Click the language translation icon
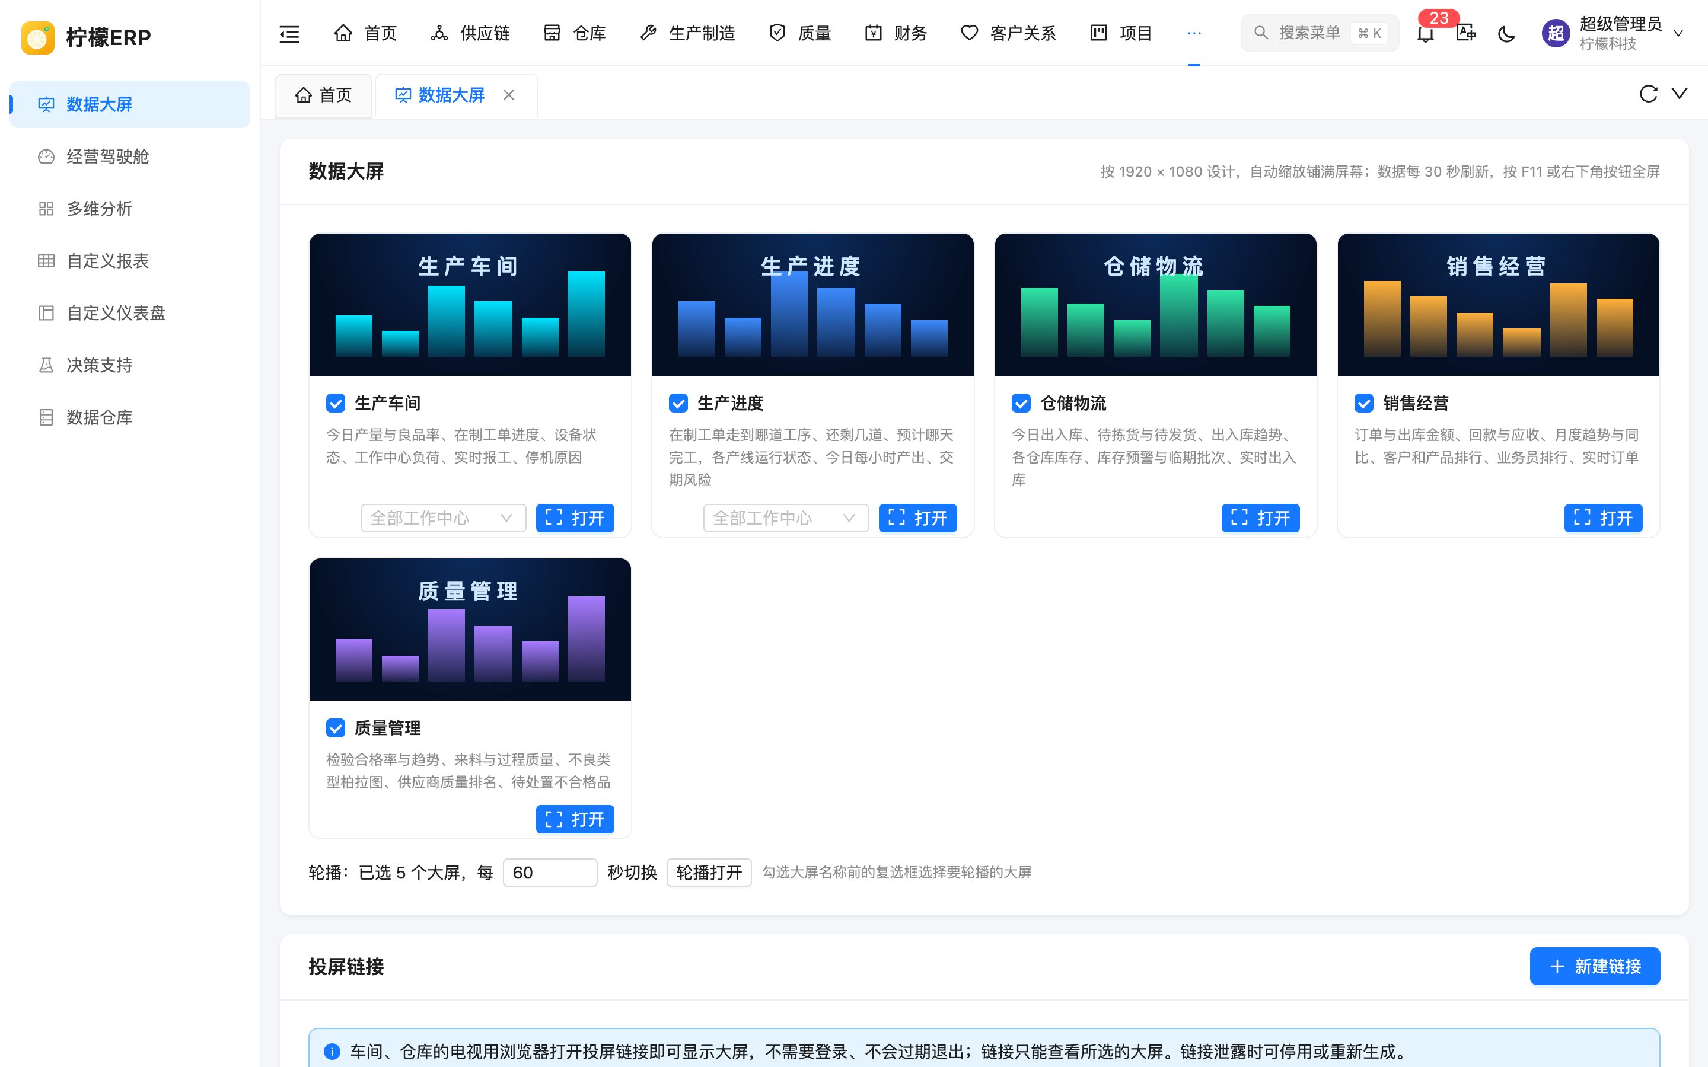The width and height of the screenshot is (1708, 1067). 1466,33
